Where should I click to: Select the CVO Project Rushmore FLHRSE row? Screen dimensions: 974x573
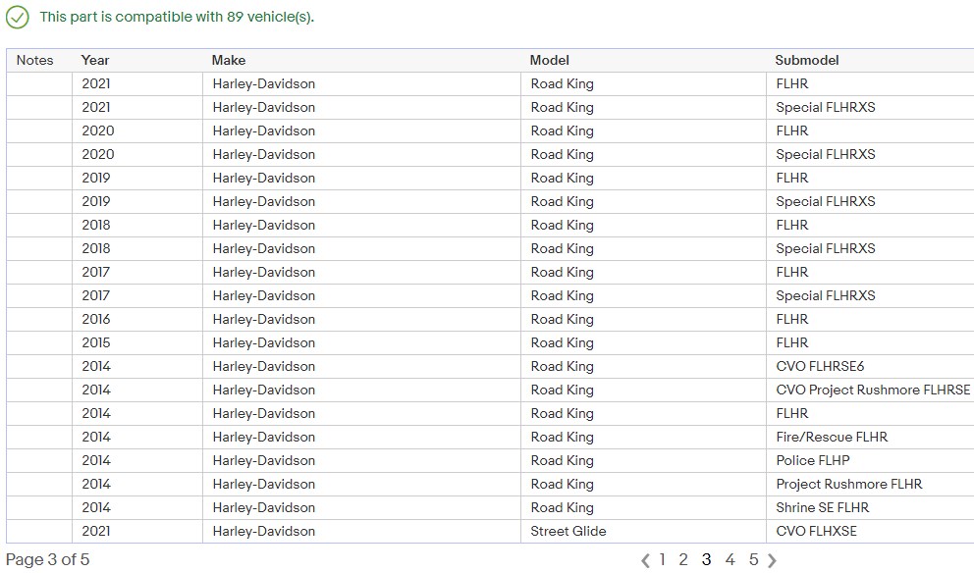pos(491,390)
